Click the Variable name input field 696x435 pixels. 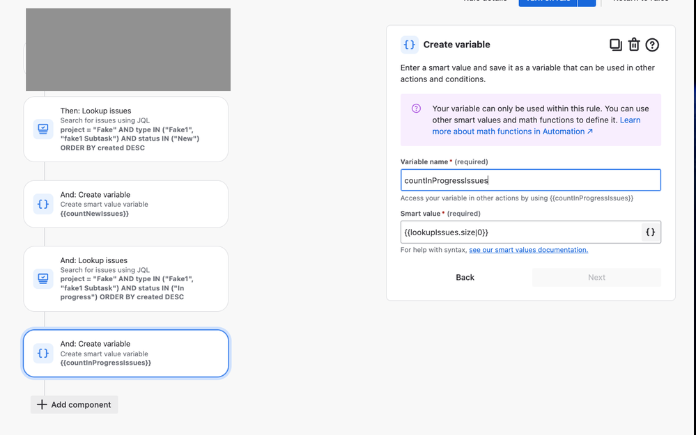click(530, 180)
